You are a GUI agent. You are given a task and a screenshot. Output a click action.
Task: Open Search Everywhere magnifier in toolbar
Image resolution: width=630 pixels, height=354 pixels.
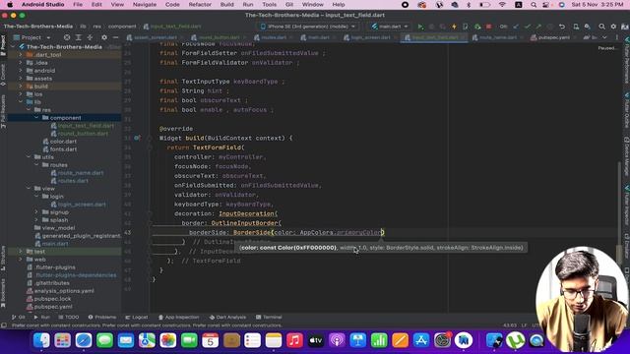[x=601, y=27]
